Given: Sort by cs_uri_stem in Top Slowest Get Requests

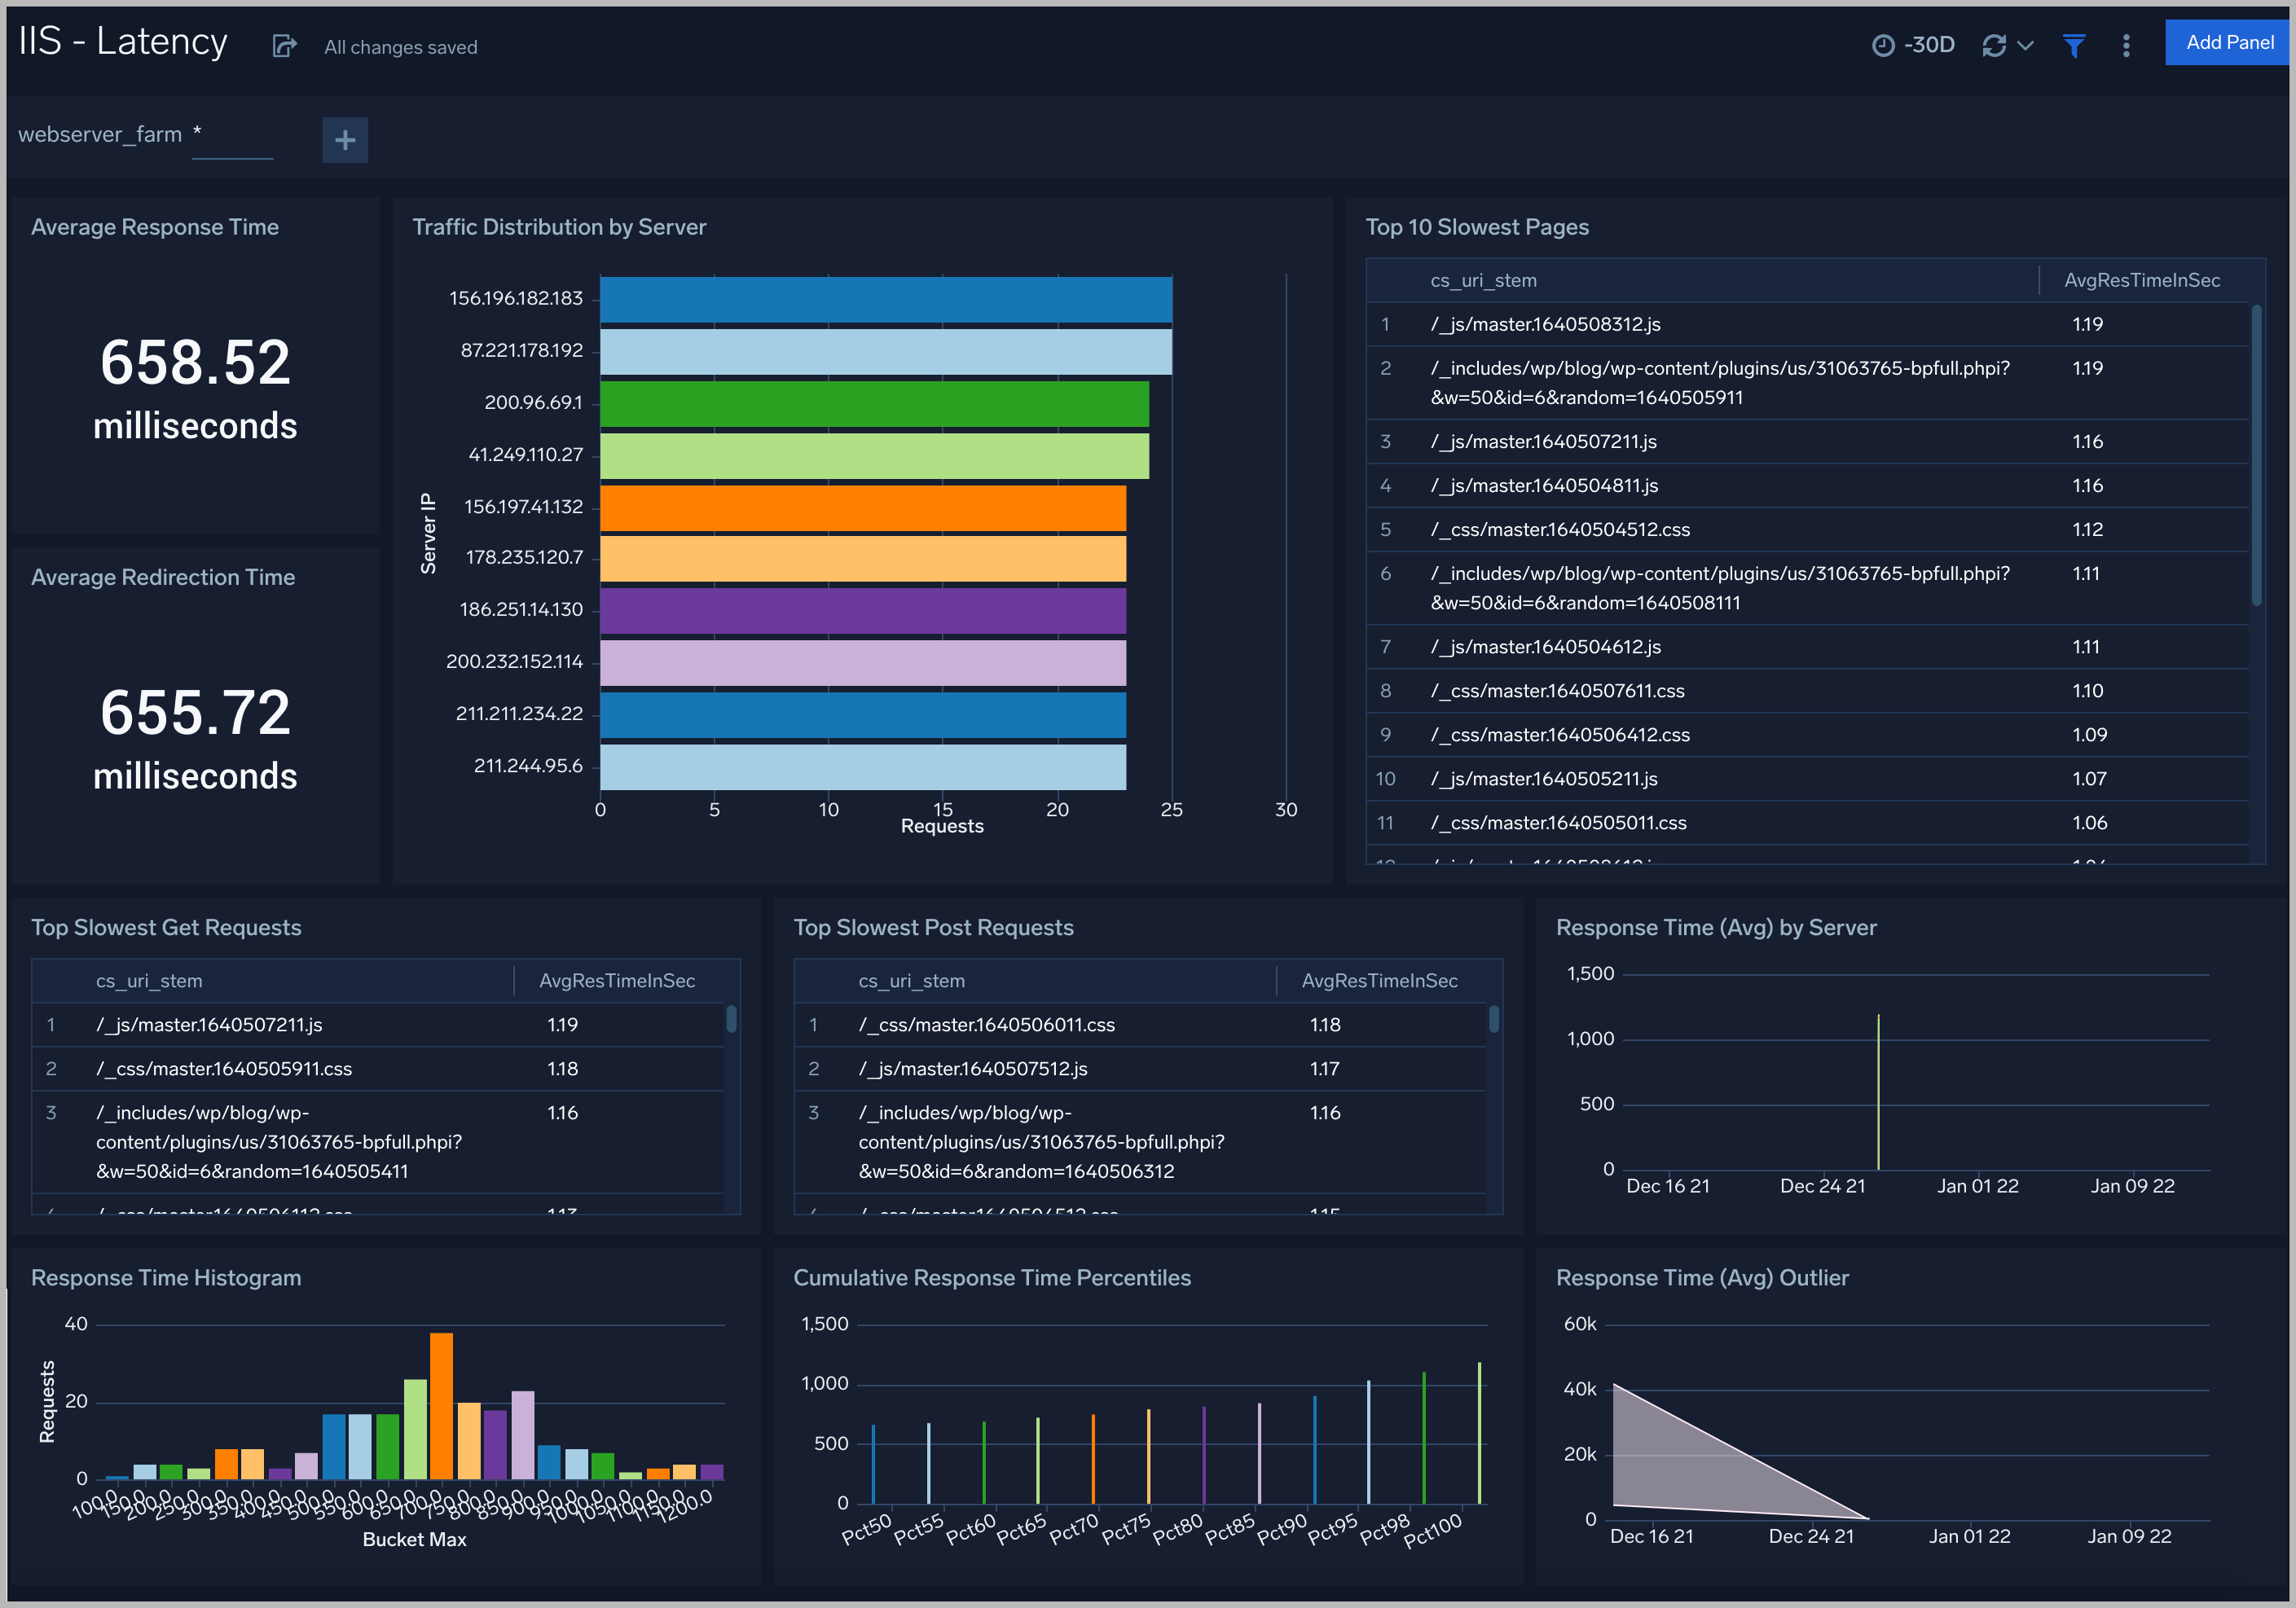Looking at the screenshot, I should point(149,981).
